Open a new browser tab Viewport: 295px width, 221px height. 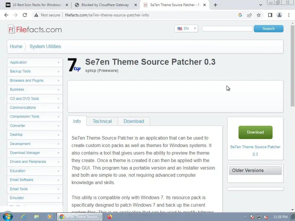pyautogui.click(x=215, y=5)
